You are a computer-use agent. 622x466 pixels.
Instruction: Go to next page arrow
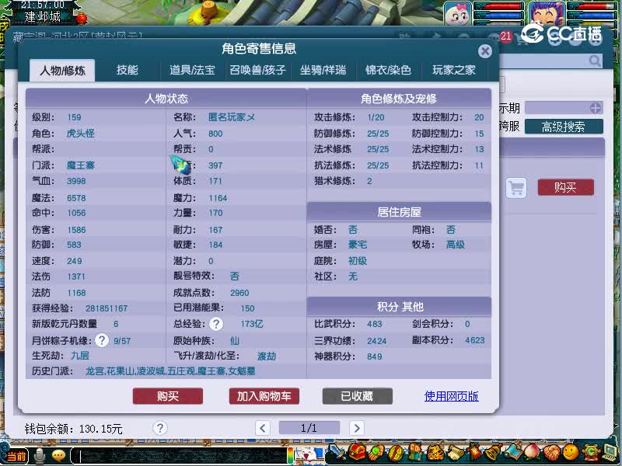(x=357, y=428)
